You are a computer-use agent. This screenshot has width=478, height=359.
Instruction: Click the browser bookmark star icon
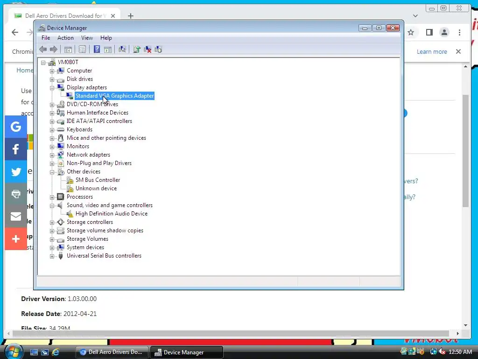(411, 32)
